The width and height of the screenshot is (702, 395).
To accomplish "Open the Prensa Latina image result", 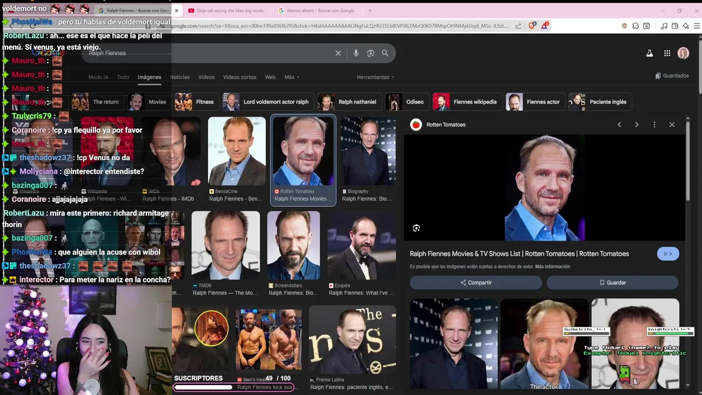I will coord(353,340).
